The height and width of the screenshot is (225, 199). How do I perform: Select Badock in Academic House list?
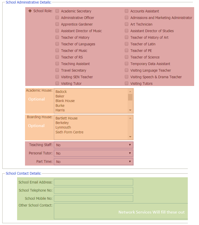[61, 92]
